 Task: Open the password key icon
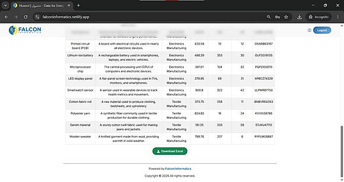277,17
